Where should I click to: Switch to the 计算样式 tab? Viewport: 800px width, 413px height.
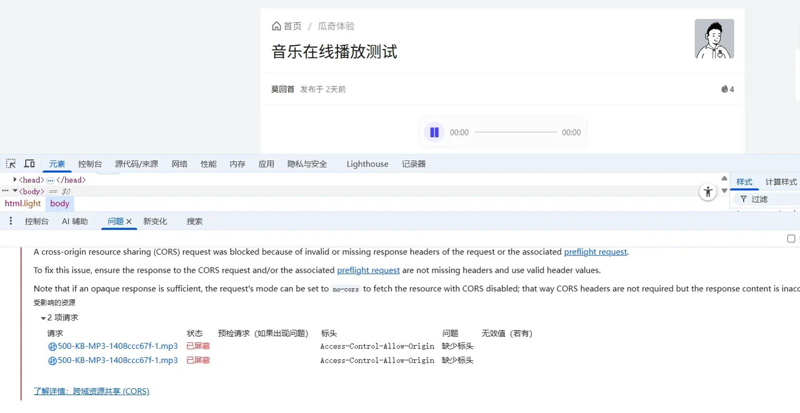click(x=781, y=182)
